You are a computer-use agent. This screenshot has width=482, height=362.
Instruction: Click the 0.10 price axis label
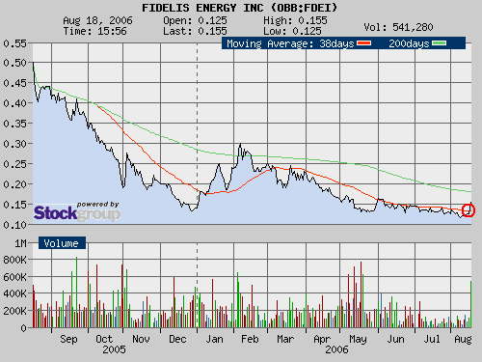click(x=14, y=225)
